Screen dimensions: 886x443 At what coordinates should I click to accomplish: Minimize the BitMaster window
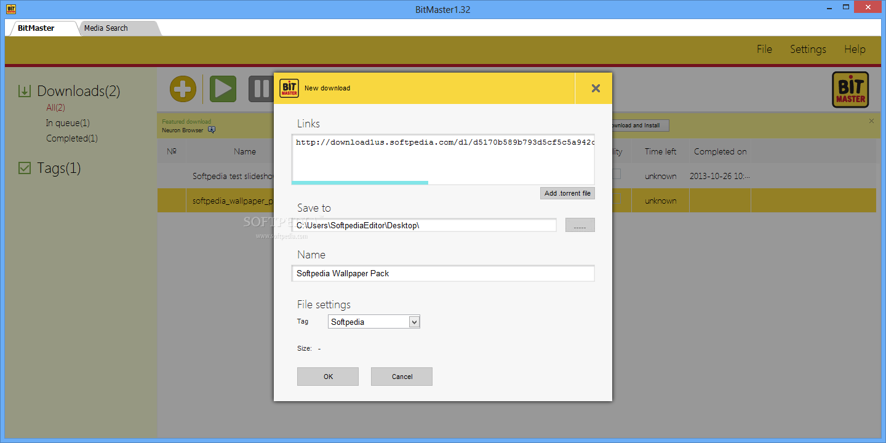pyautogui.click(x=828, y=7)
